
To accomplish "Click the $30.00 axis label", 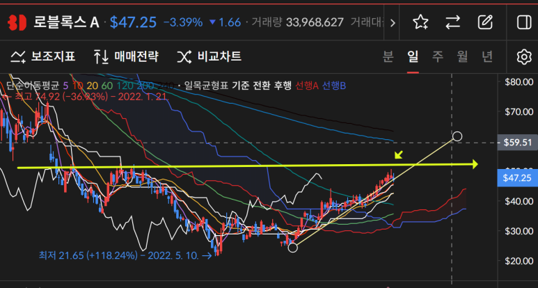I will pyautogui.click(x=519, y=231).
